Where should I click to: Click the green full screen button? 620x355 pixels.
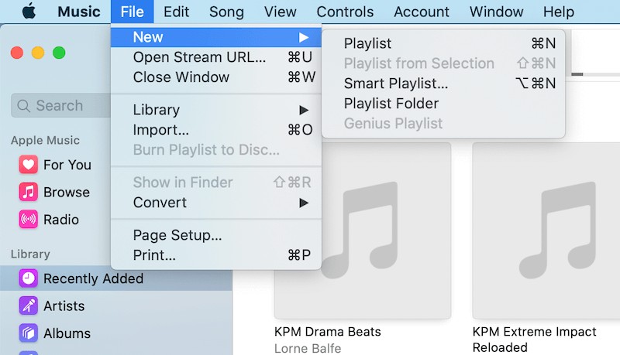coord(59,53)
